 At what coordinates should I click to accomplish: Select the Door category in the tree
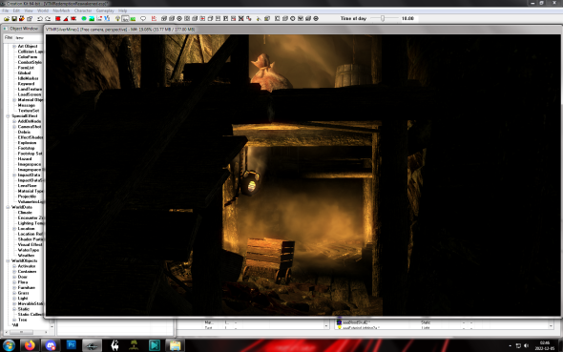click(23, 277)
